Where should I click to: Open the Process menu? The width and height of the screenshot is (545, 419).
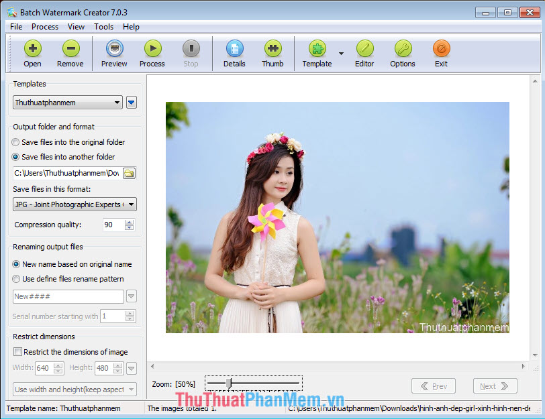click(44, 27)
